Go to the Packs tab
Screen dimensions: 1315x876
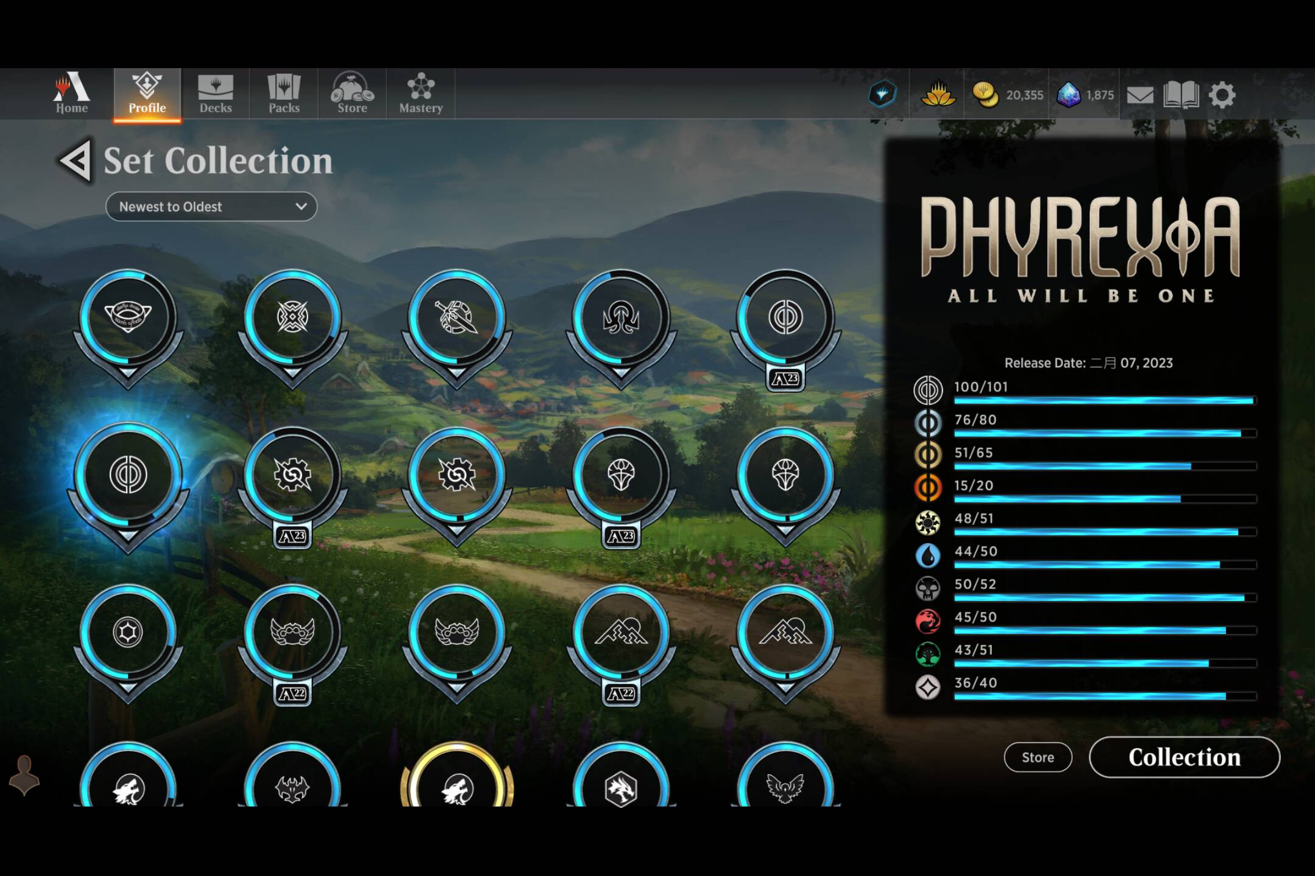pos(284,94)
